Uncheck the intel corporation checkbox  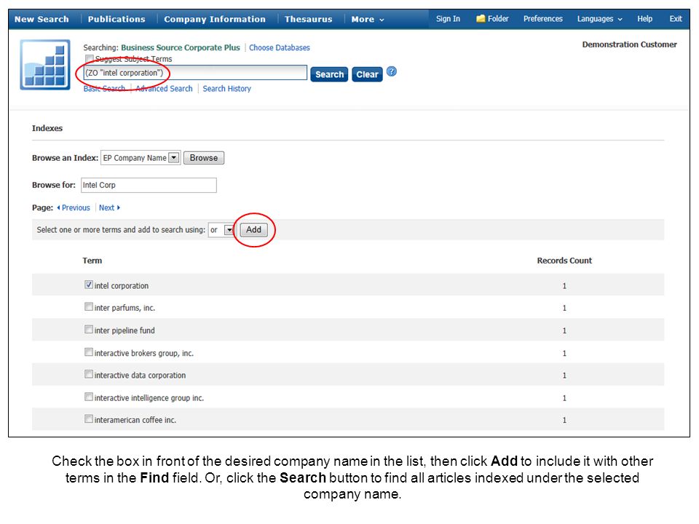click(x=89, y=285)
